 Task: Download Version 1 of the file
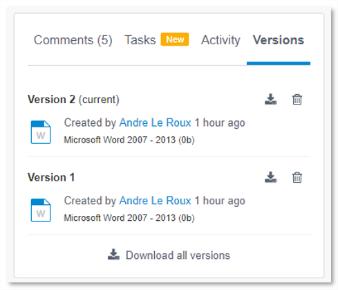pyautogui.click(x=270, y=177)
